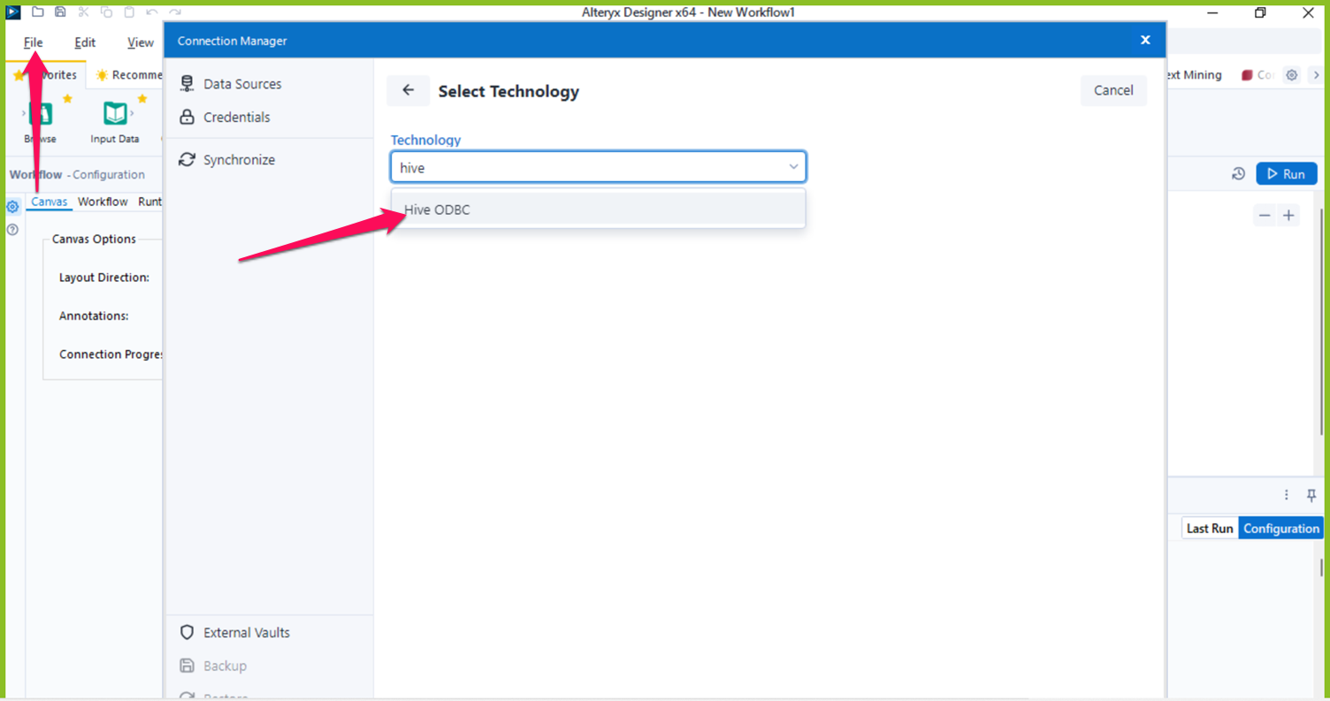The image size is (1330, 701).
Task: Click the External Vaults shield icon
Action: coord(187,633)
